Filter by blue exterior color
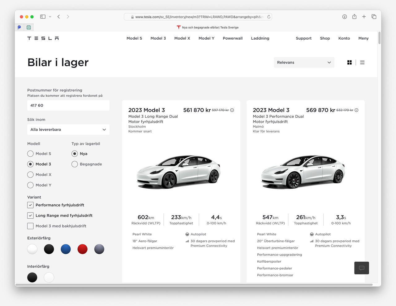The width and height of the screenshot is (396, 306). click(x=66, y=249)
